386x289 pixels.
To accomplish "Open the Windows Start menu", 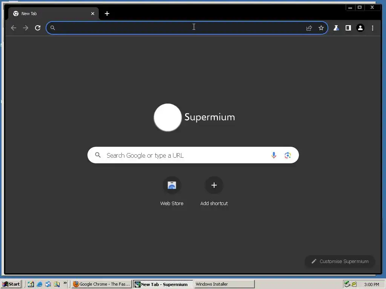I will coord(11,284).
